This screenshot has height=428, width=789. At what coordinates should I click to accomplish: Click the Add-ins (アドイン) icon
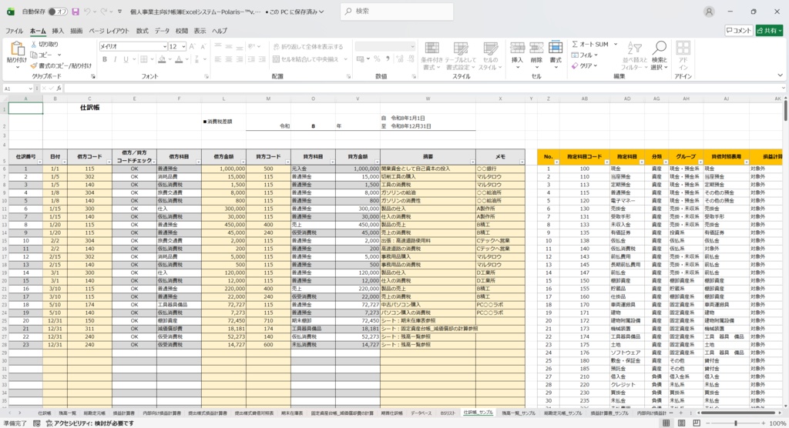[683, 48]
